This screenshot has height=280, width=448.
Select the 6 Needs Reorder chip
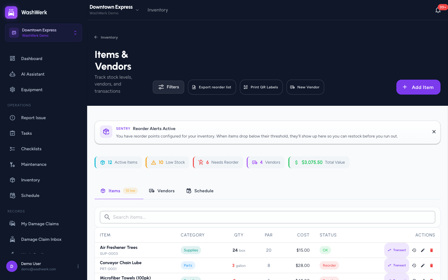point(218,162)
